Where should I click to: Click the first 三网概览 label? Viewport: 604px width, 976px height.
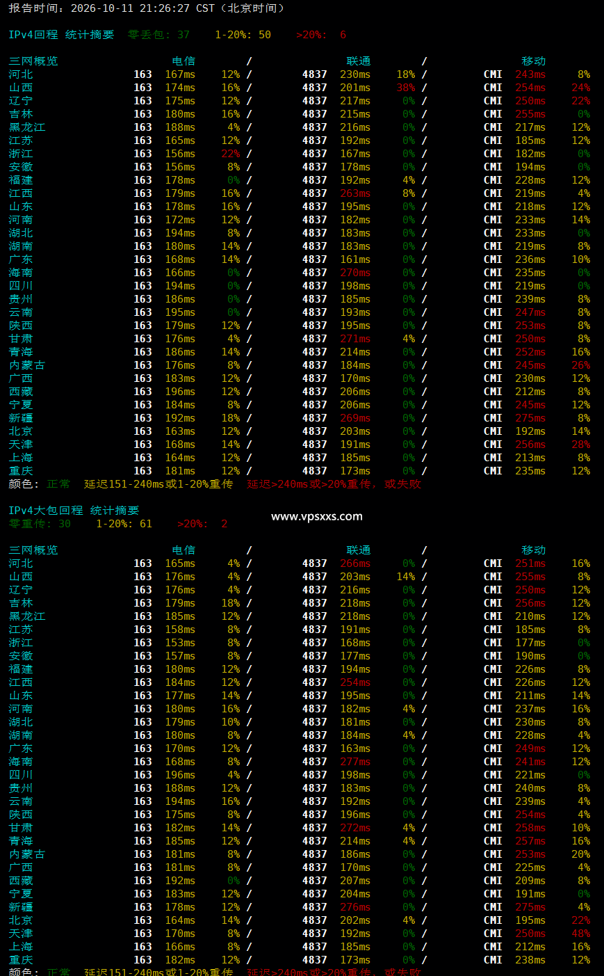point(33,61)
